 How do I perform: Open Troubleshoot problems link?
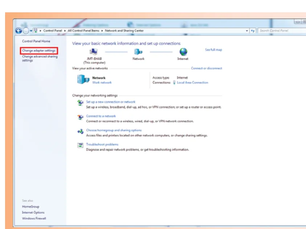(102, 145)
